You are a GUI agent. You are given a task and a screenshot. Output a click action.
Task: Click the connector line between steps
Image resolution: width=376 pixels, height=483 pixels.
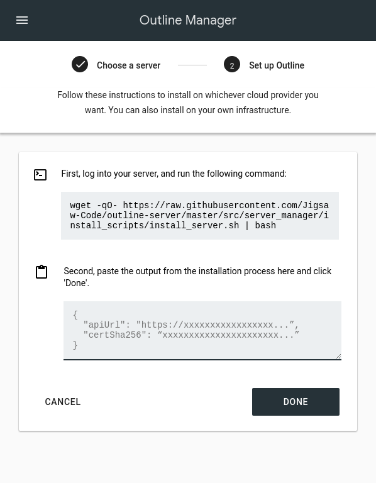(192, 65)
